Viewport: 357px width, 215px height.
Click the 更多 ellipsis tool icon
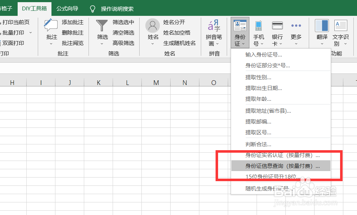pos(296,25)
